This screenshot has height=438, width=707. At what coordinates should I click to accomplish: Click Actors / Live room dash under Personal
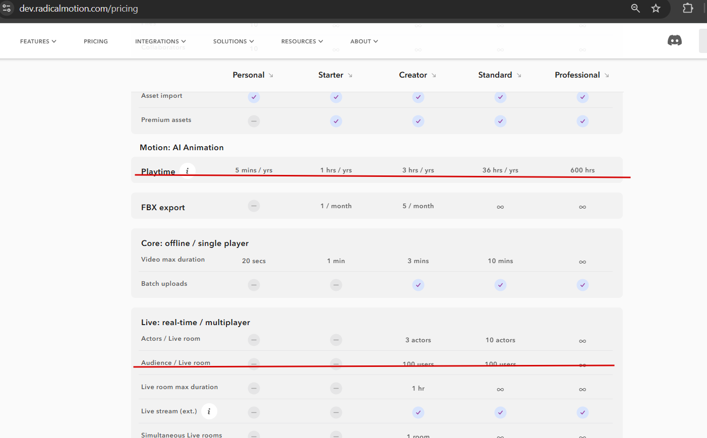click(254, 340)
